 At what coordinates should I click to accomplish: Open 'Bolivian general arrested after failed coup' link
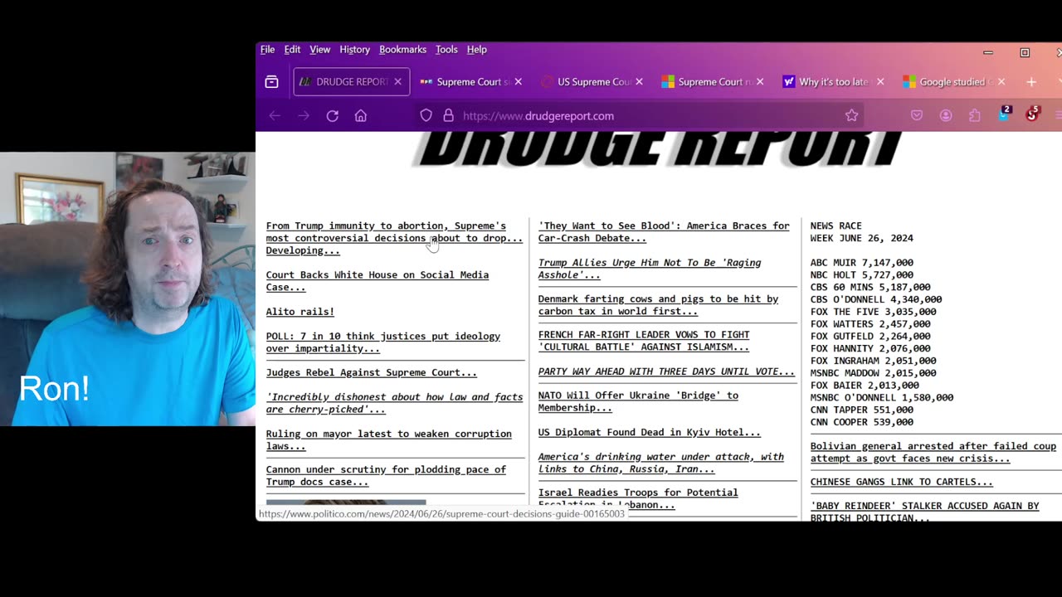(x=933, y=452)
